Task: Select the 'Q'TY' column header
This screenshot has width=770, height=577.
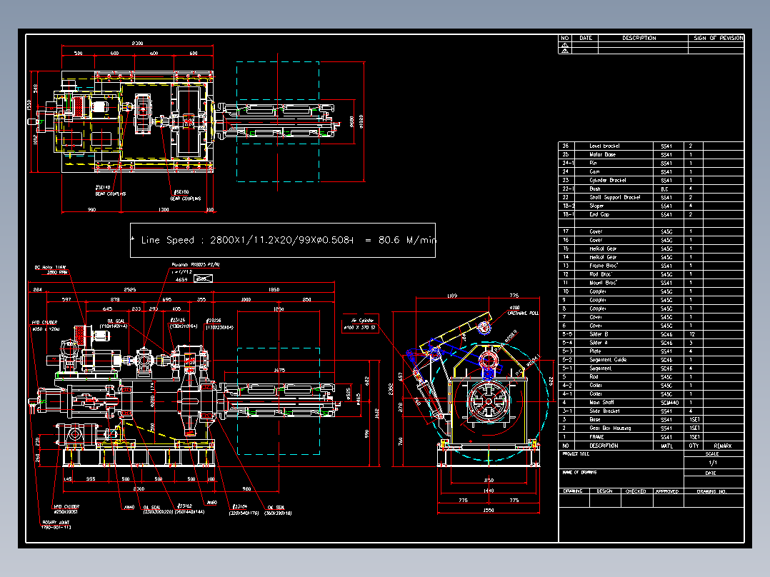Action: tap(694, 446)
